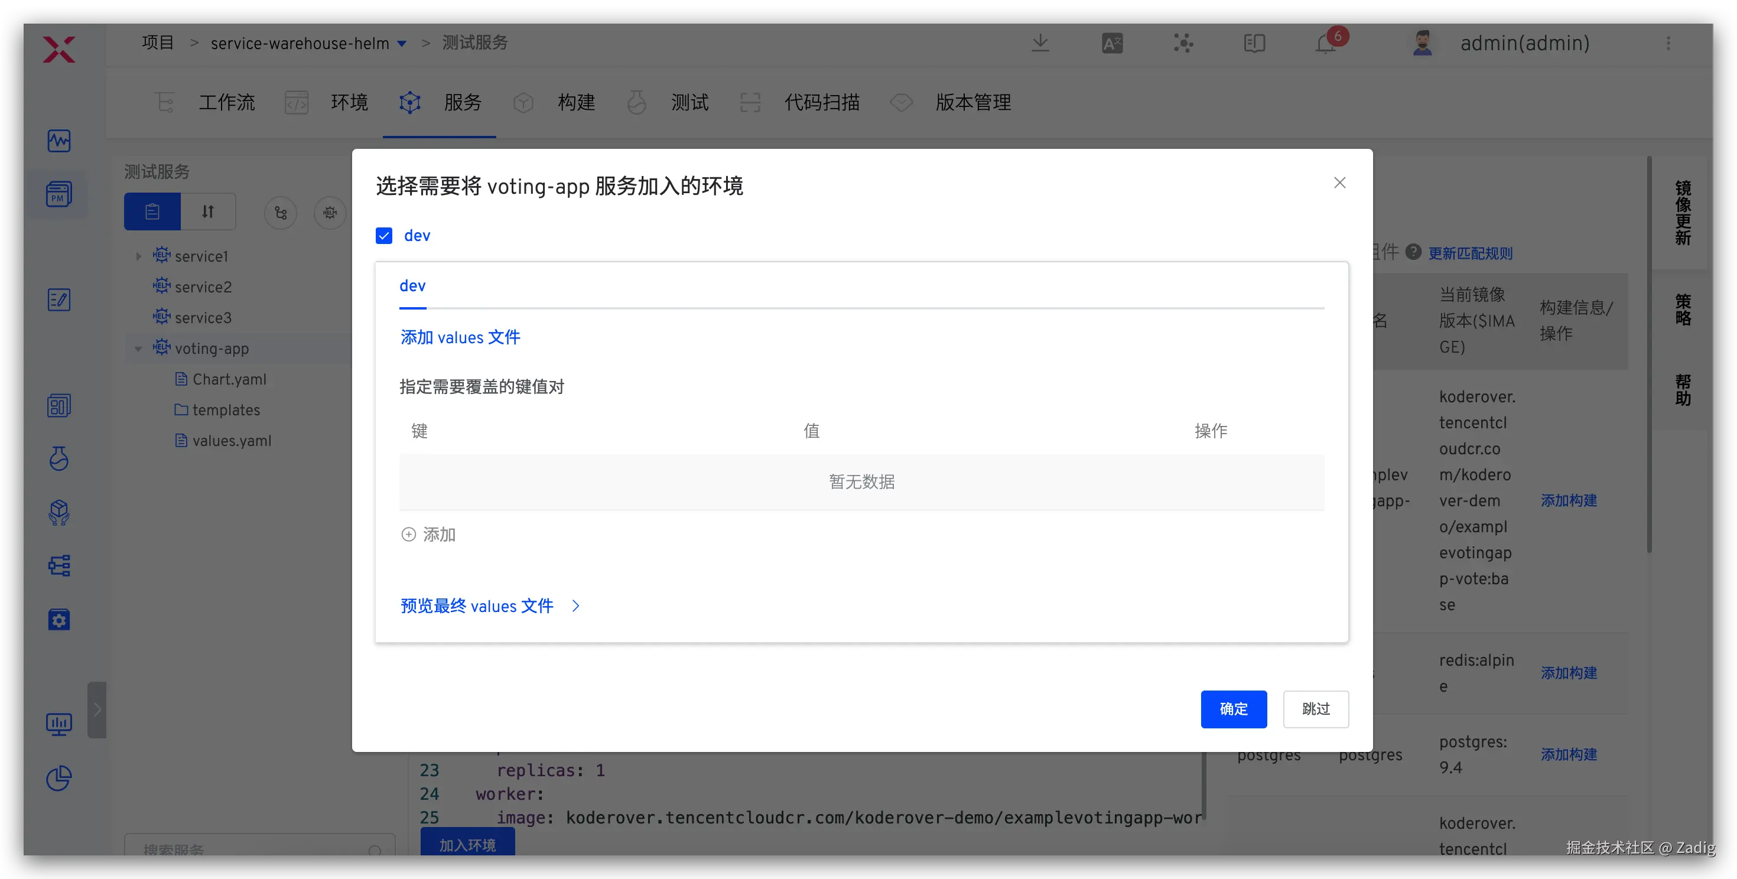Select the dev tab in dialog
The image size is (1737, 879).
(412, 286)
